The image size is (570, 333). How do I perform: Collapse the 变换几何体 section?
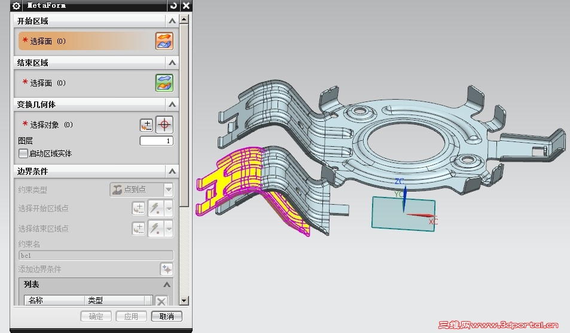[172, 104]
